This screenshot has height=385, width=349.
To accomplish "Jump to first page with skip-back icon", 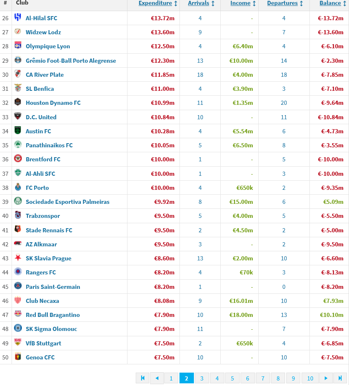I will tap(142, 378).
